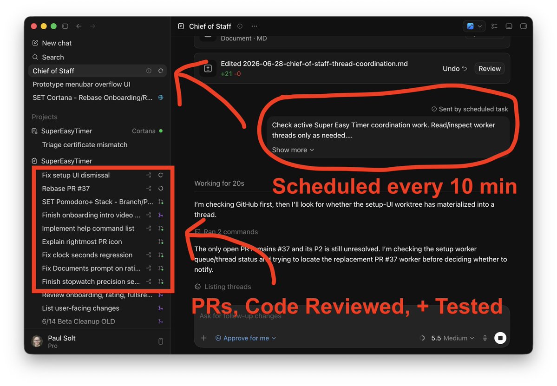The width and height of the screenshot is (557, 386).
Task: Click the Ask for follow-up changes field
Action: pos(352,316)
